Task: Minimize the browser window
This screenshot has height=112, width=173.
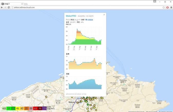Action: [160, 2]
